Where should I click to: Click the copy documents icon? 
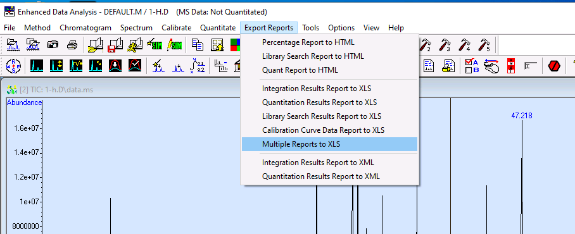(198, 45)
